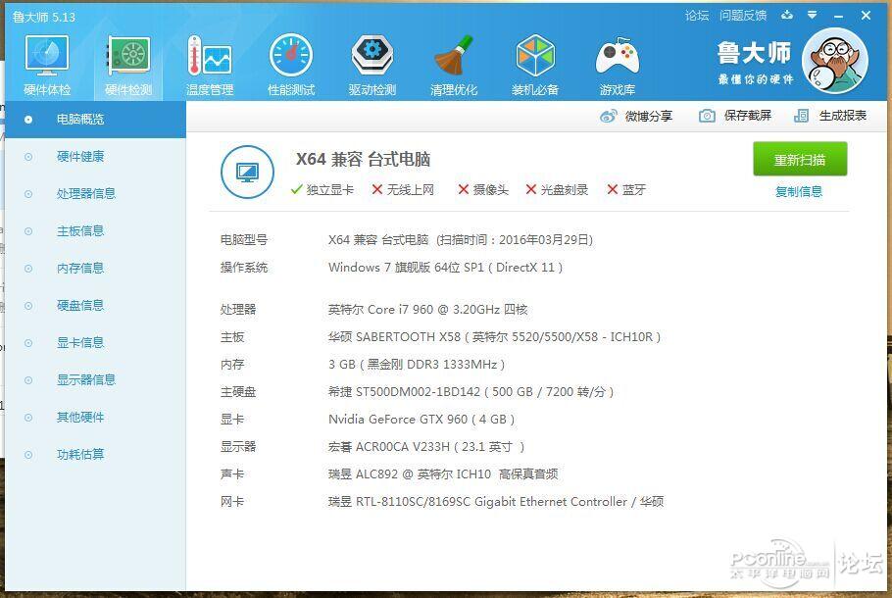Click the 希捷 ST500DM002 hard disk value
Image resolution: width=892 pixels, height=598 pixels.
(471, 391)
